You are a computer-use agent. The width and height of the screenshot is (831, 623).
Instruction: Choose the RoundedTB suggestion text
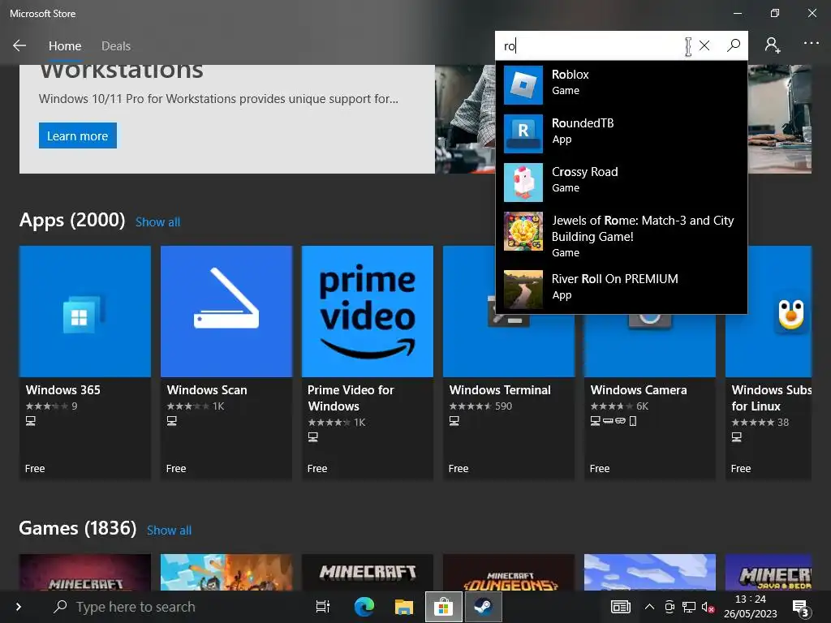583,131
